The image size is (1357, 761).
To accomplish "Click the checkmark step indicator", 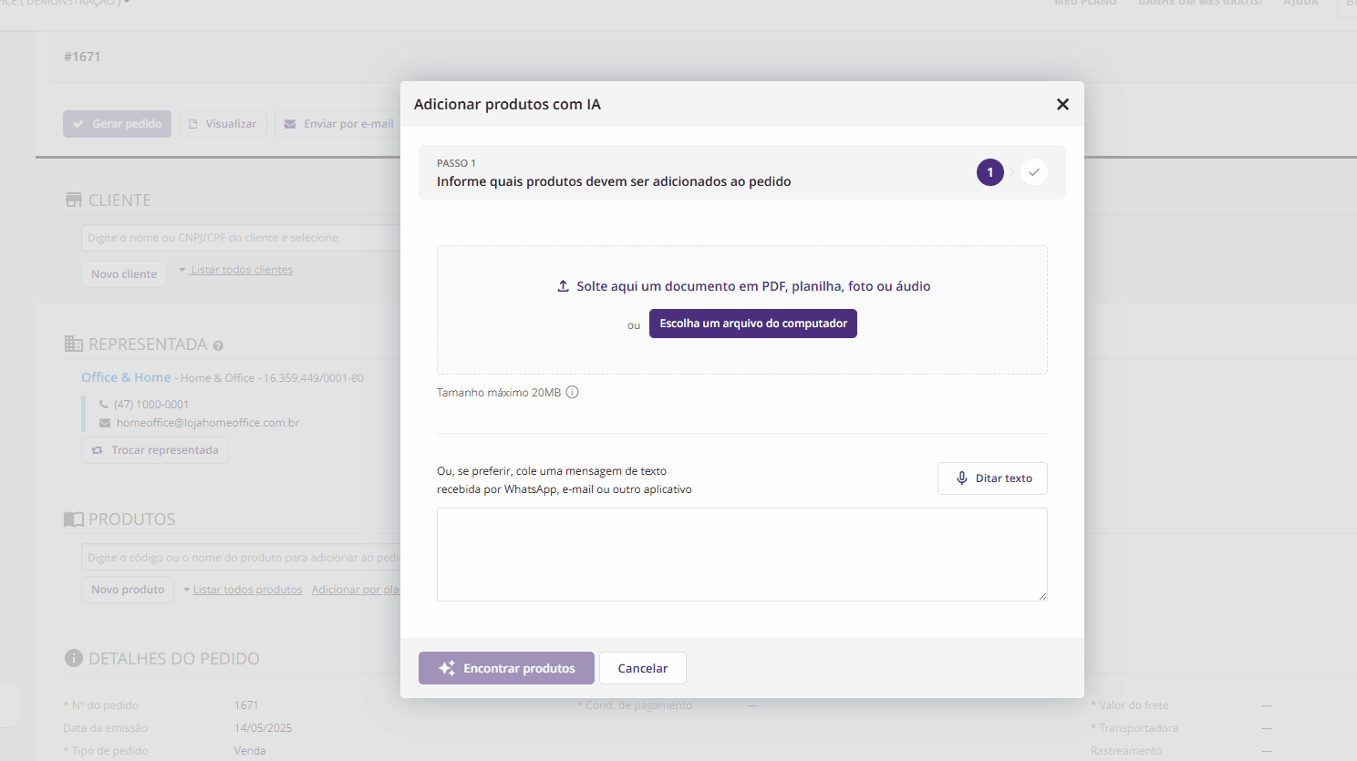I will [1034, 172].
